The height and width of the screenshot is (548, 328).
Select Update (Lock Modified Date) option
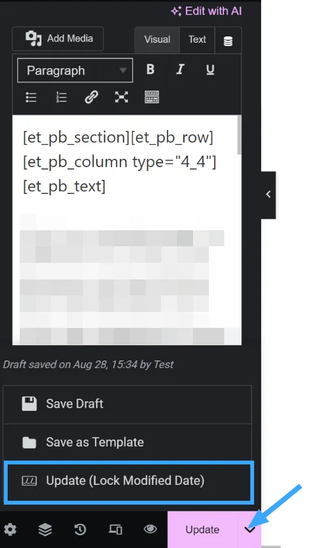129,481
